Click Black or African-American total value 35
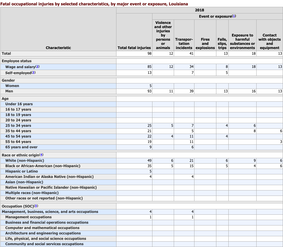Image resolution: width=283 pixels, height=247 pixels. [149, 166]
